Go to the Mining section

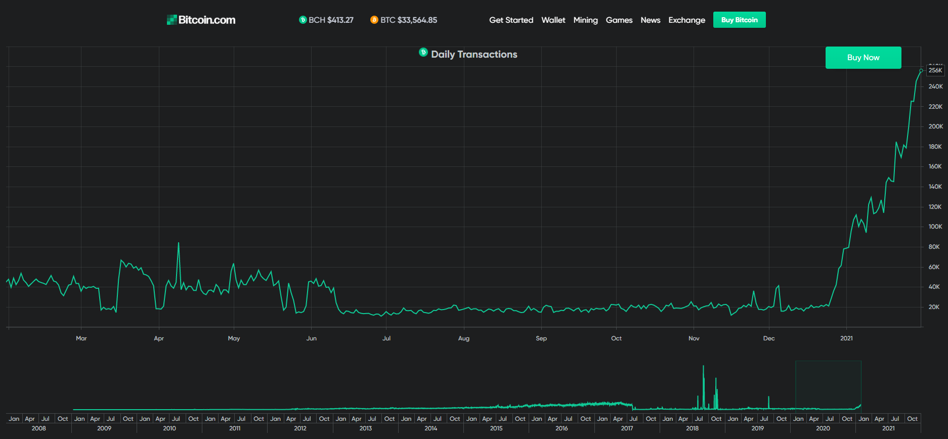pyautogui.click(x=585, y=20)
